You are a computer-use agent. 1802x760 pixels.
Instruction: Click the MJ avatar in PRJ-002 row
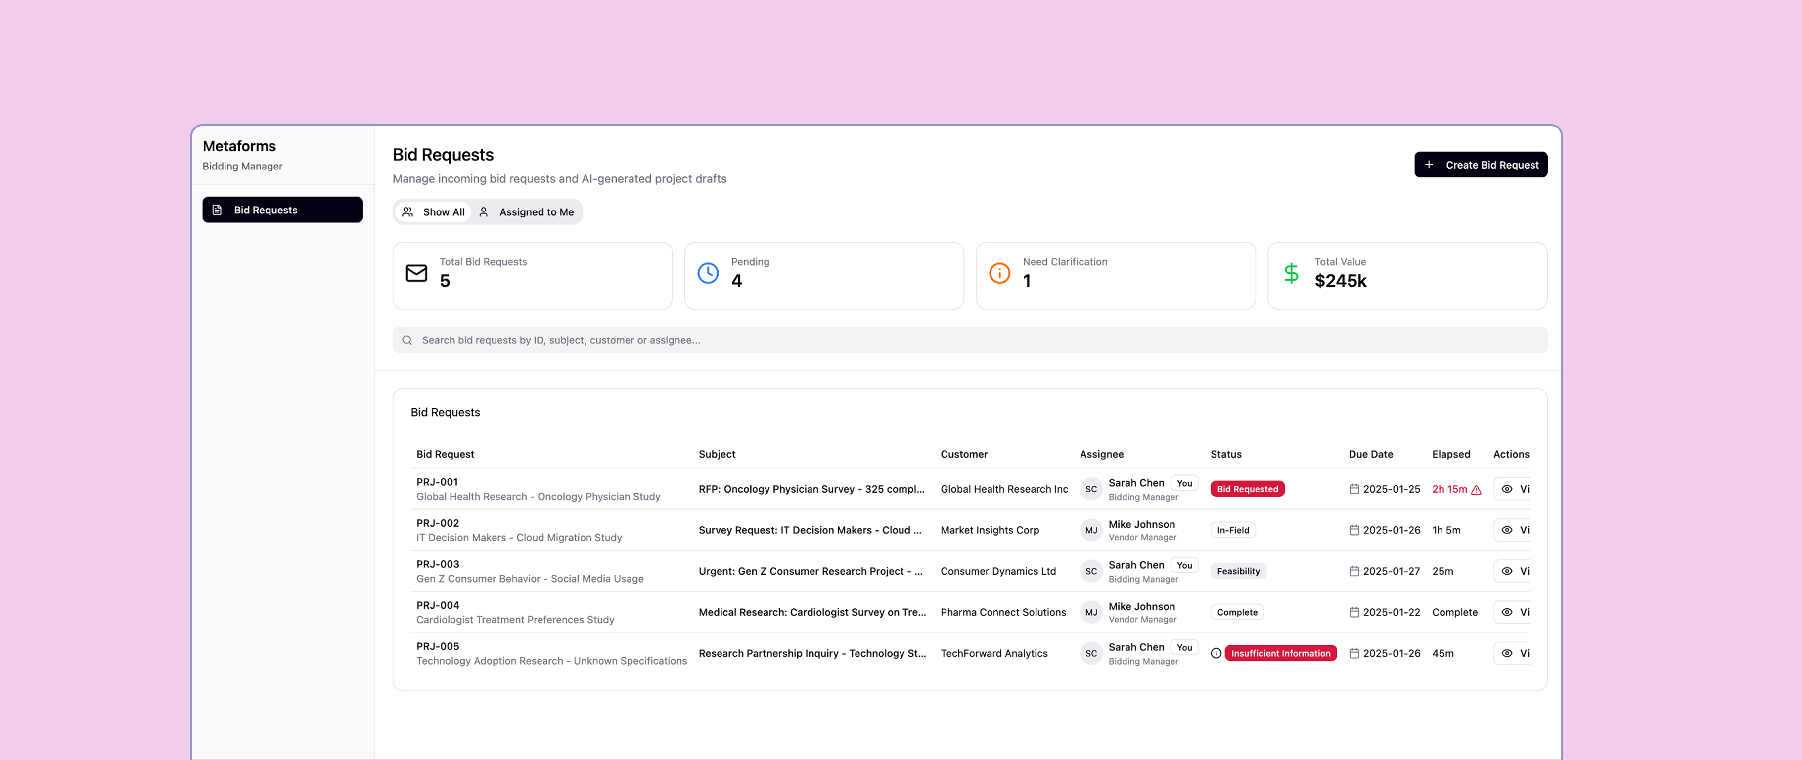coord(1090,530)
